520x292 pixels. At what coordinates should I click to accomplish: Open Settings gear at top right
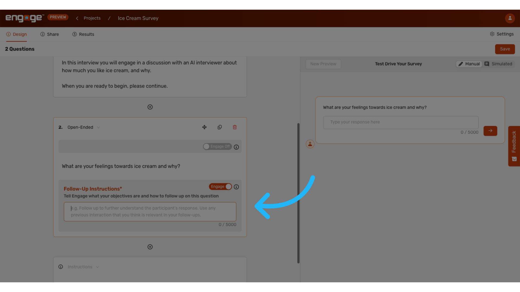[502, 34]
